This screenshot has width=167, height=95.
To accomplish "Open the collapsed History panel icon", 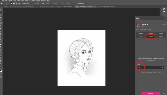I will pyautogui.click(x=164, y=9).
